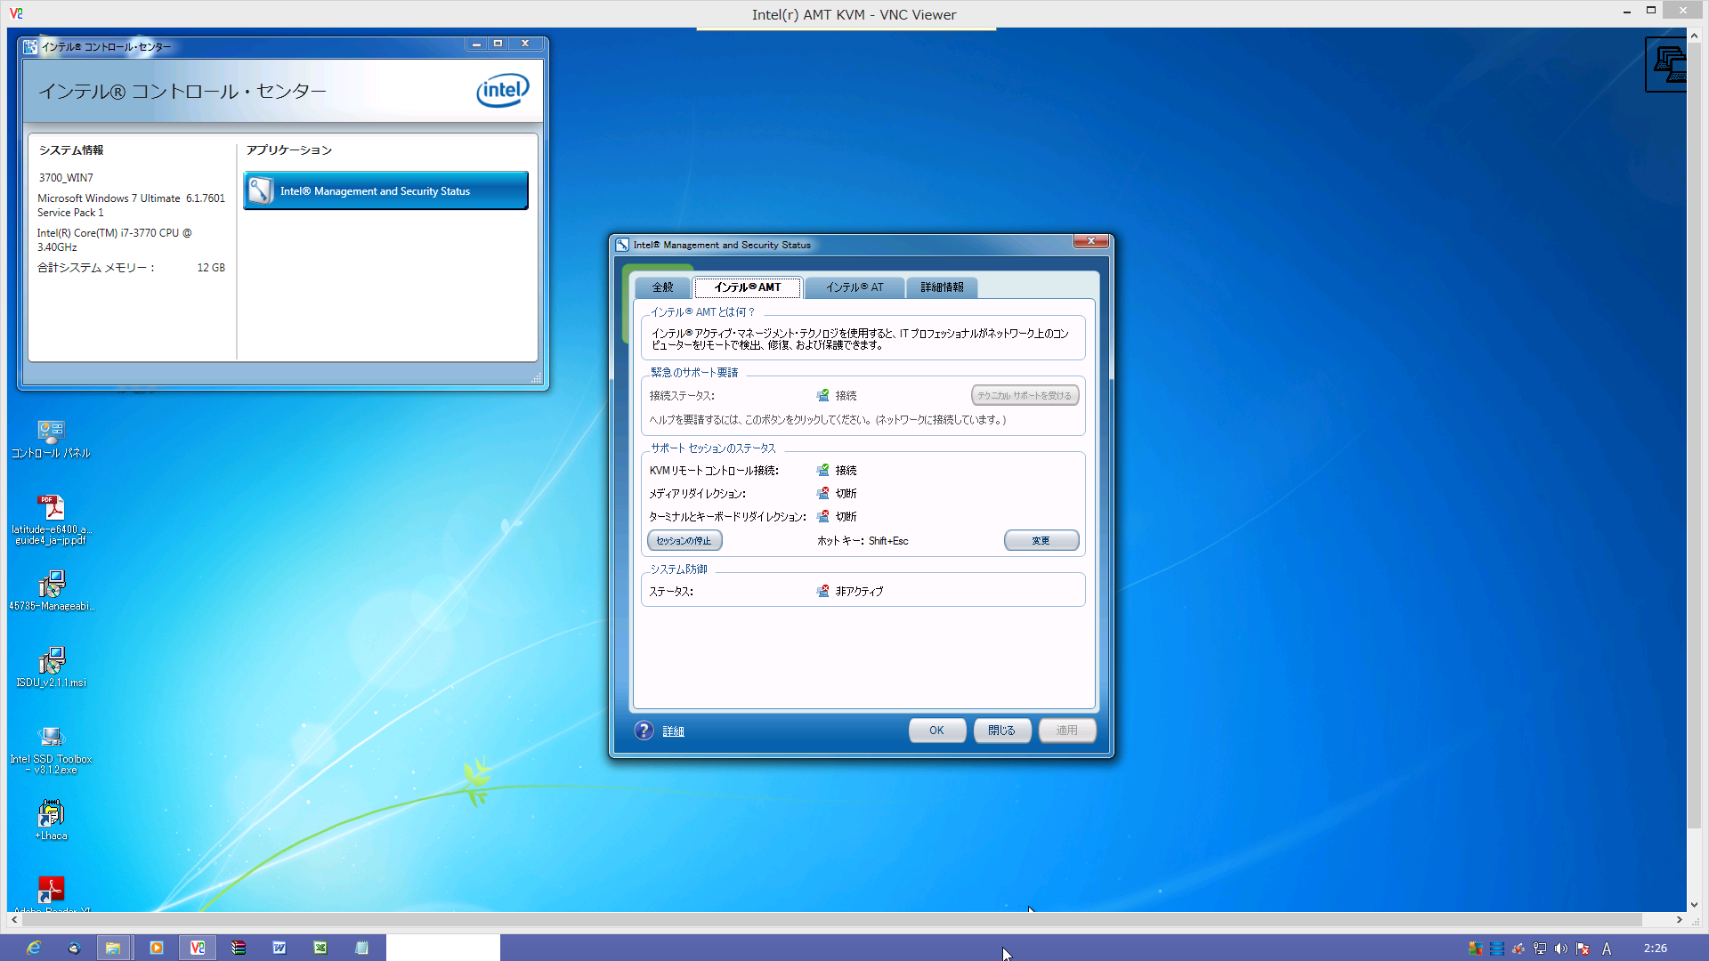Click the volume speaker tray icon
The height and width of the screenshot is (961, 1709).
[1561, 949]
